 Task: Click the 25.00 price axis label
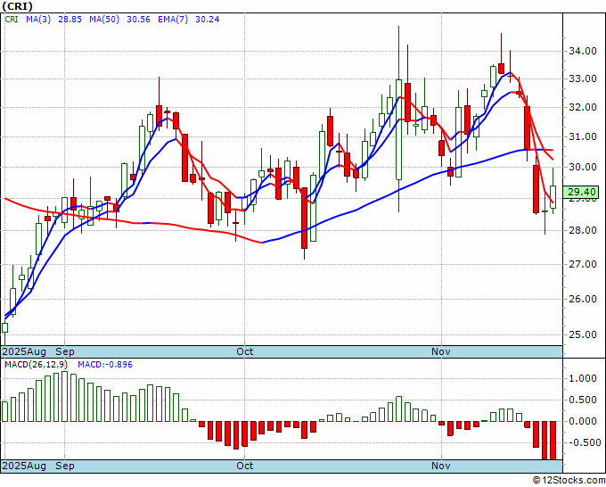[582, 334]
